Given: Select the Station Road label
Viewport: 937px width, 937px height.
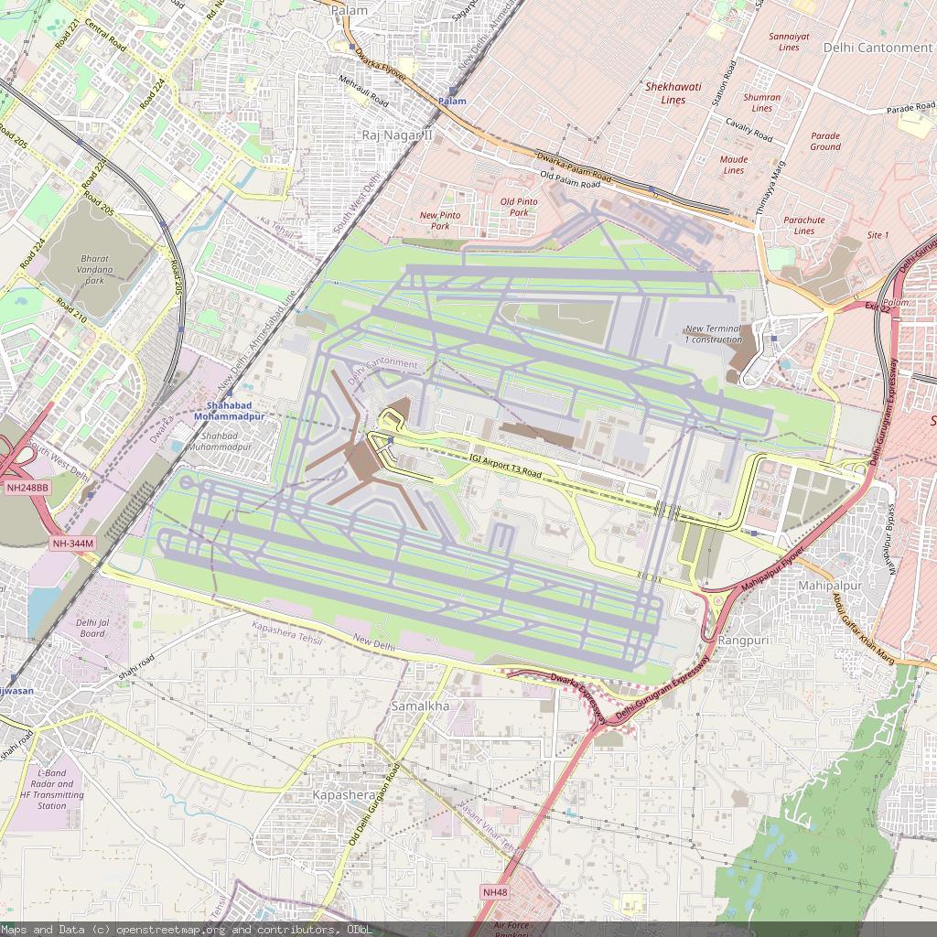Looking at the screenshot, I should (x=723, y=82).
